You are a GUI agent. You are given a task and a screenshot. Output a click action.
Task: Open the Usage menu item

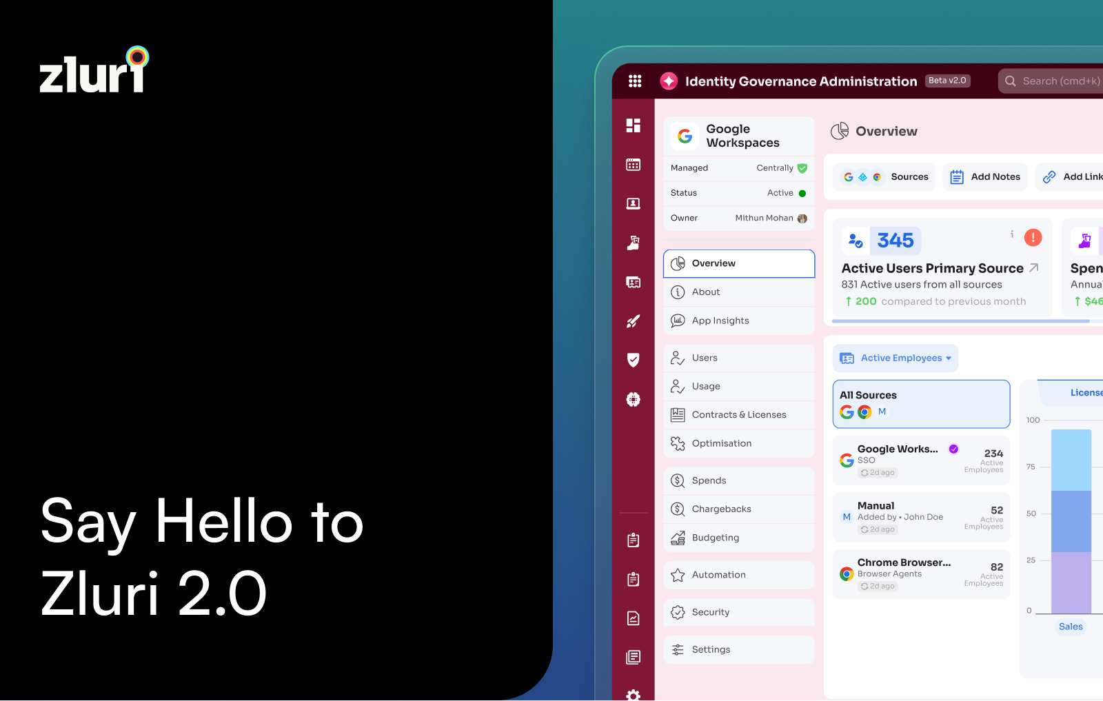739,387
